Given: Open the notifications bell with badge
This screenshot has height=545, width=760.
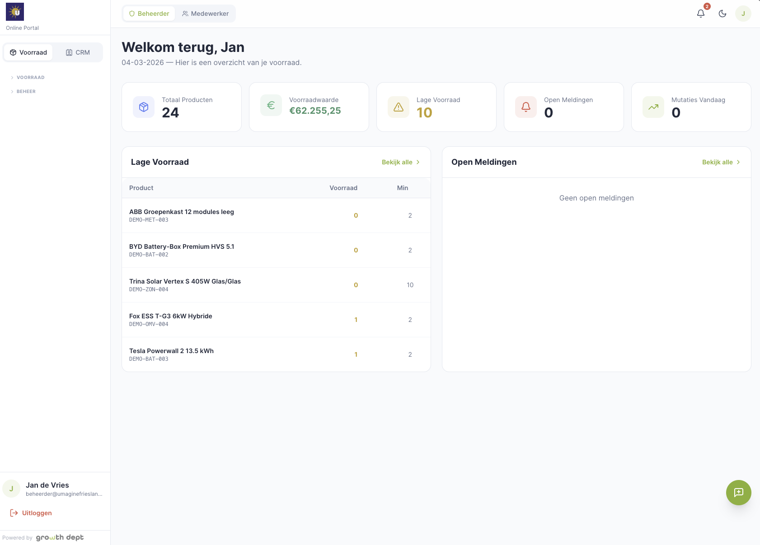Looking at the screenshot, I should tap(701, 14).
